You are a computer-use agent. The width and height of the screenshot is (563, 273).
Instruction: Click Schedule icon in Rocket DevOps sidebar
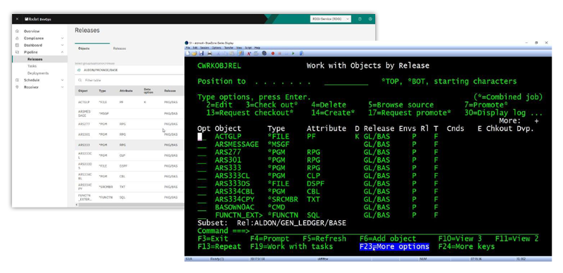(x=17, y=80)
